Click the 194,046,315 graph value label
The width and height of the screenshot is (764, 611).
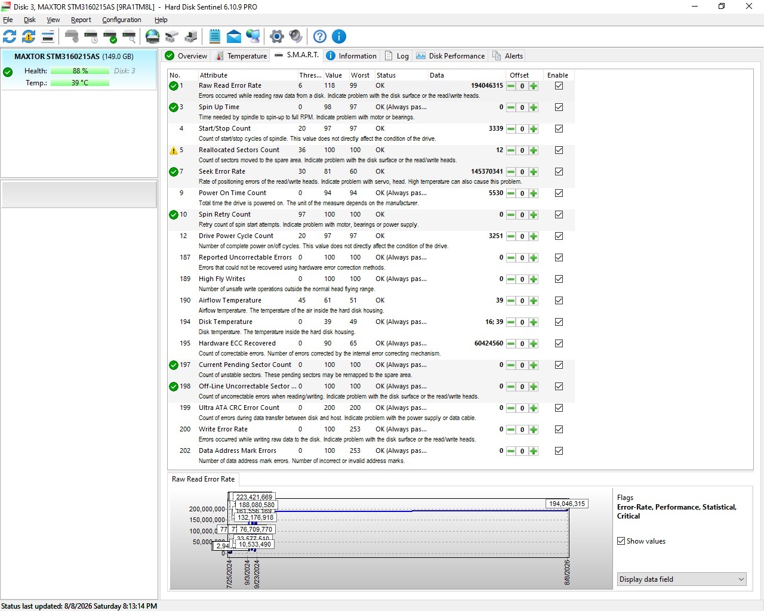(x=567, y=504)
